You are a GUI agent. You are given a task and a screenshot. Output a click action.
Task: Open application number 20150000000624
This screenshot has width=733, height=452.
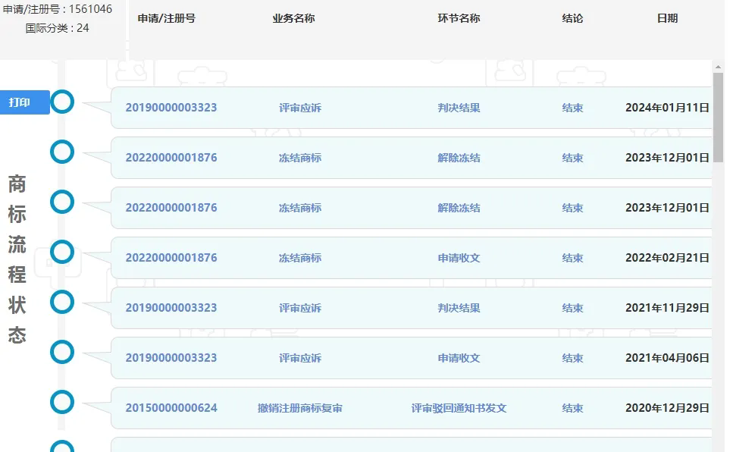click(171, 408)
